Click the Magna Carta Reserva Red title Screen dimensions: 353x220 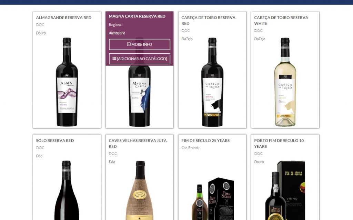[x=137, y=16]
